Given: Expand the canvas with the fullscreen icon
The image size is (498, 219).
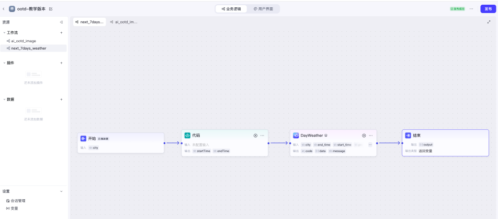Looking at the screenshot, I should pos(489,22).
